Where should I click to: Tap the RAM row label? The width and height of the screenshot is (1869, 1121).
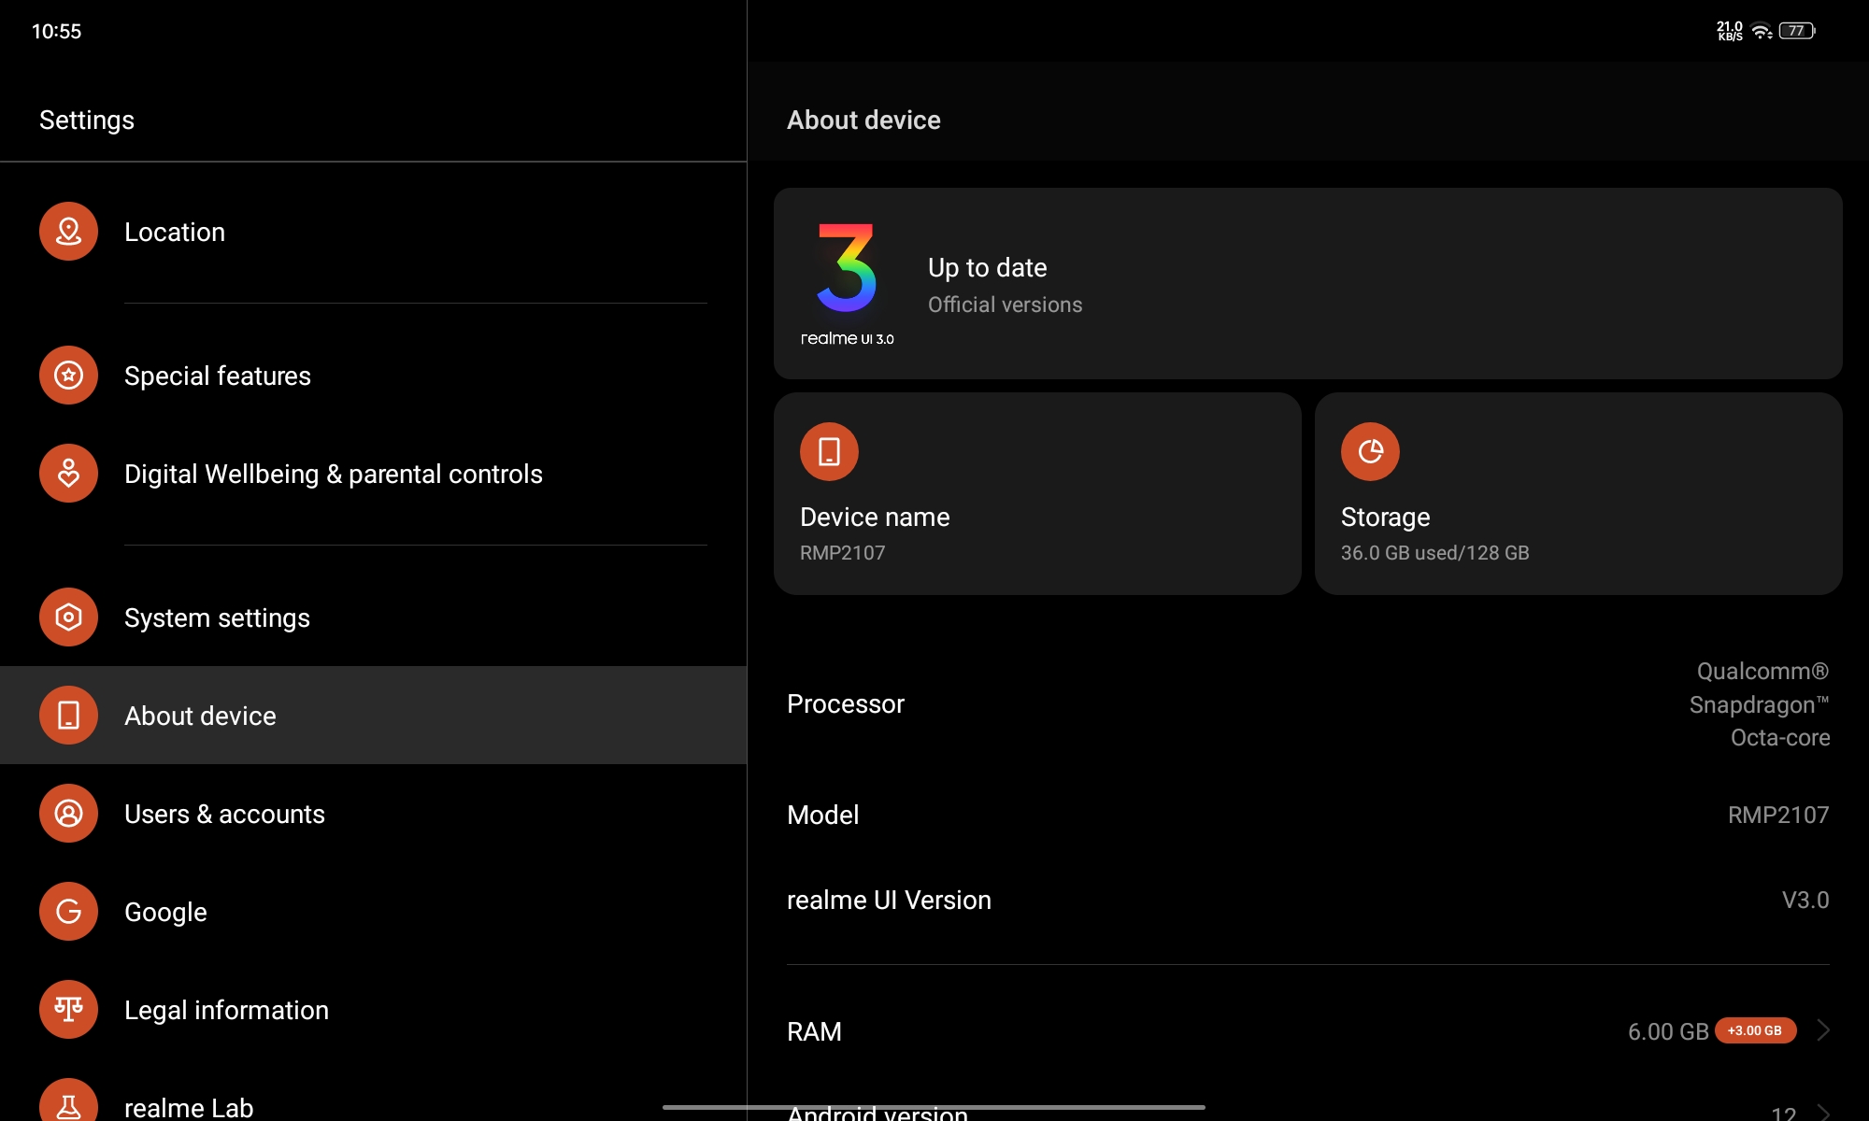(x=814, y=1031)
